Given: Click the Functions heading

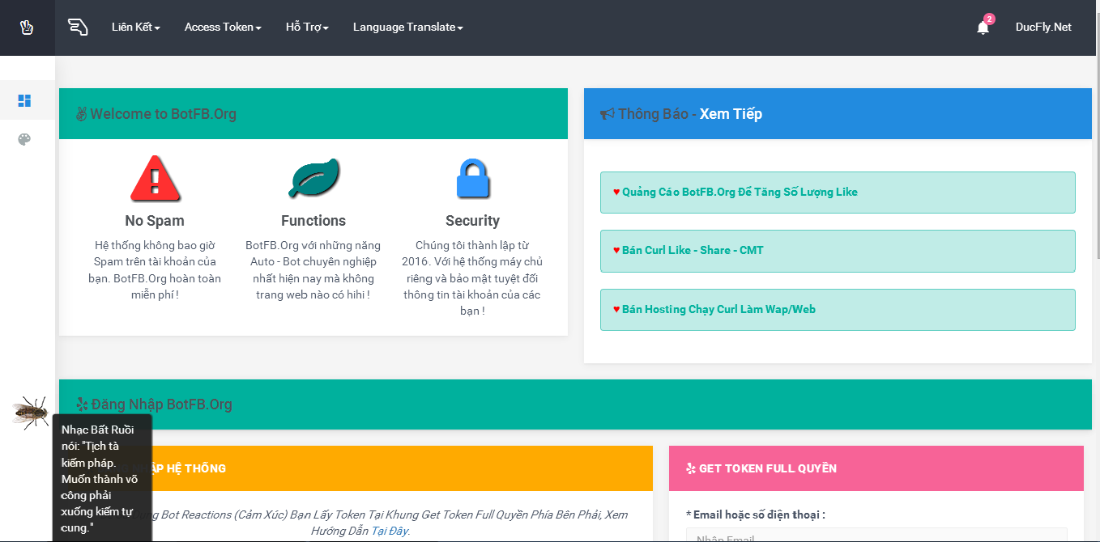Looking at the screenshot, I should tap(313, 221).
